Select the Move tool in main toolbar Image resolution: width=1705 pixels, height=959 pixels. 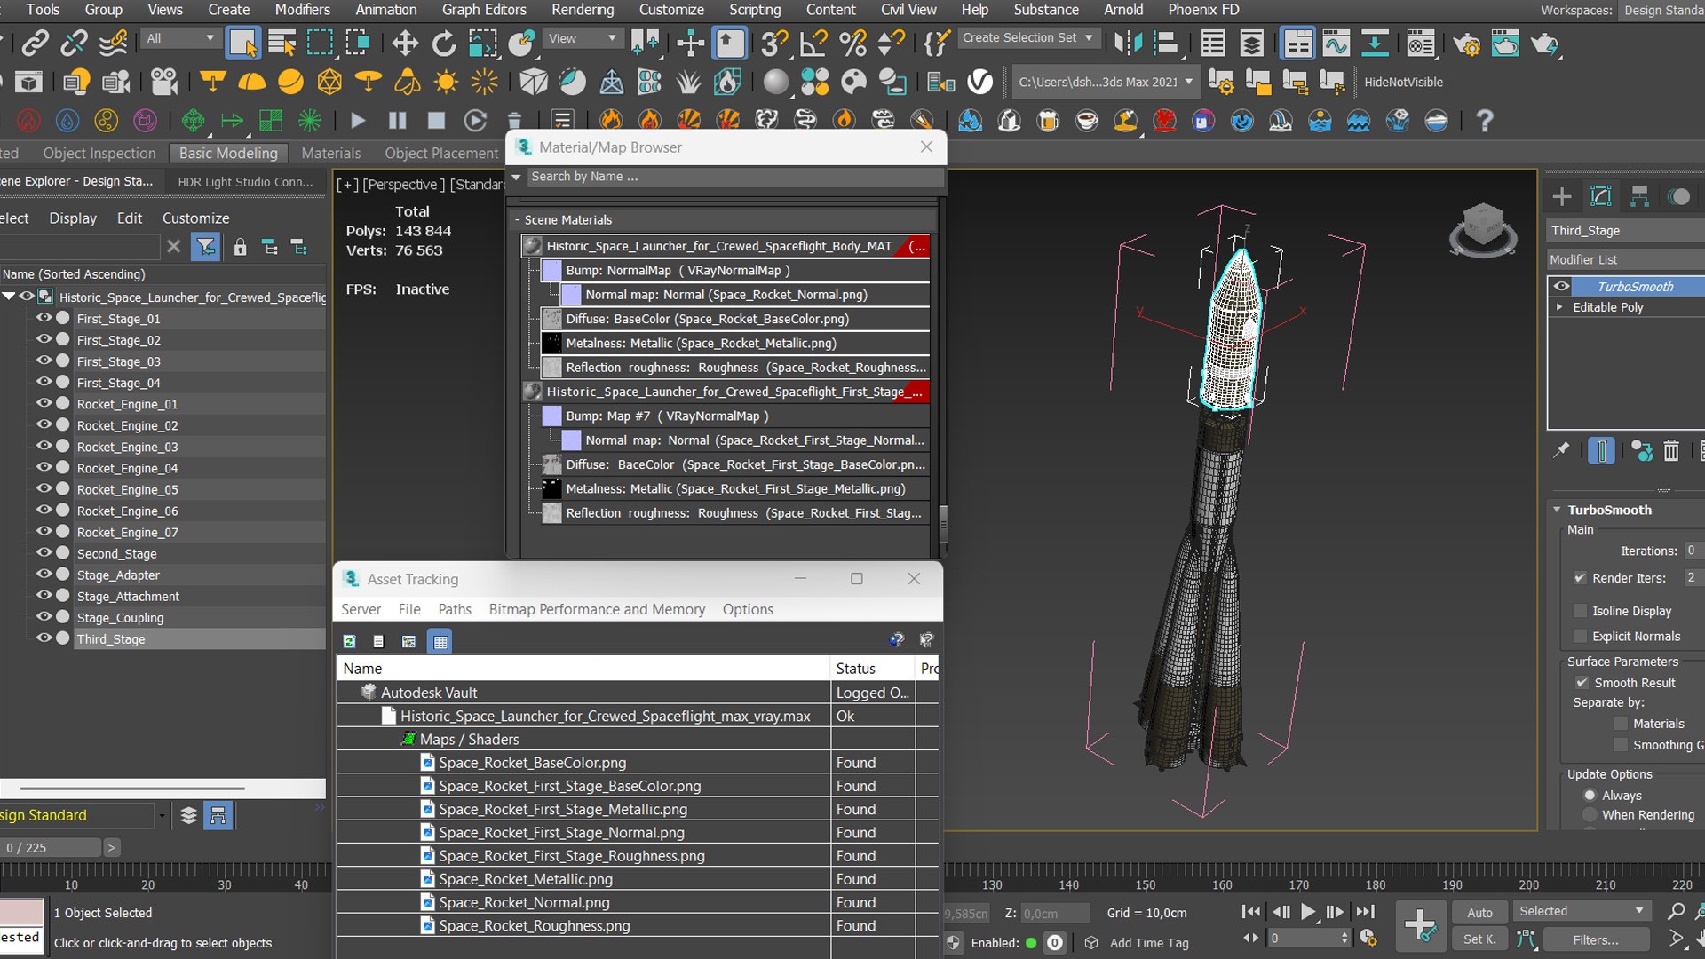(x=405, y=43)
